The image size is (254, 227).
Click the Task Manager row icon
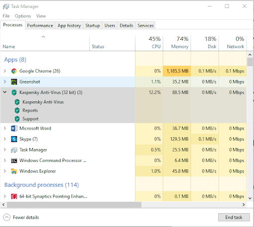(14, 150)
